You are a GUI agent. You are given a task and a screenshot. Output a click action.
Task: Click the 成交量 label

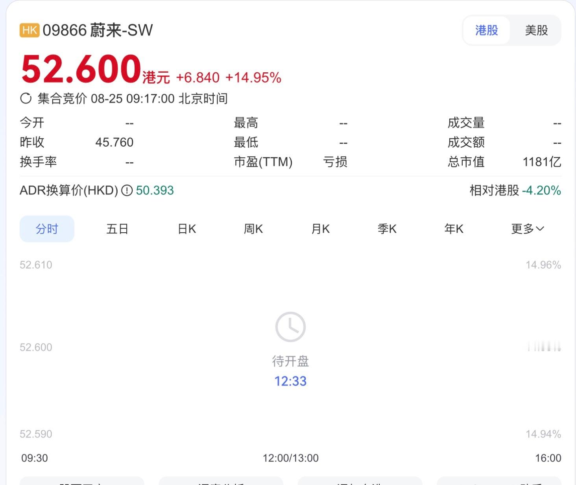[x=466, y=123]
